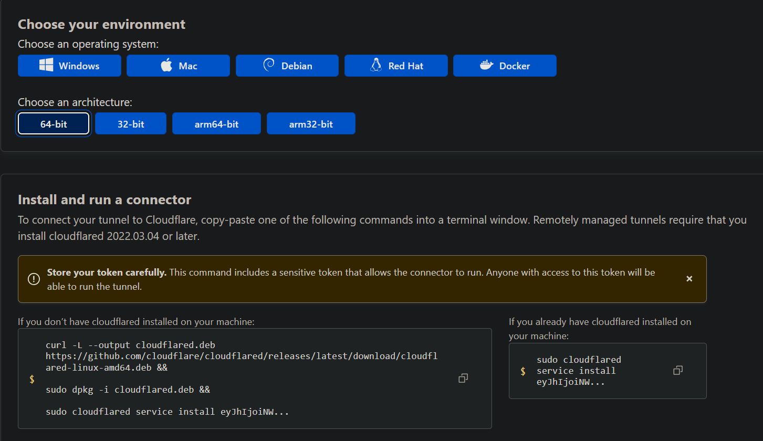Click the Apple logo on Mac button

[166, 65]
